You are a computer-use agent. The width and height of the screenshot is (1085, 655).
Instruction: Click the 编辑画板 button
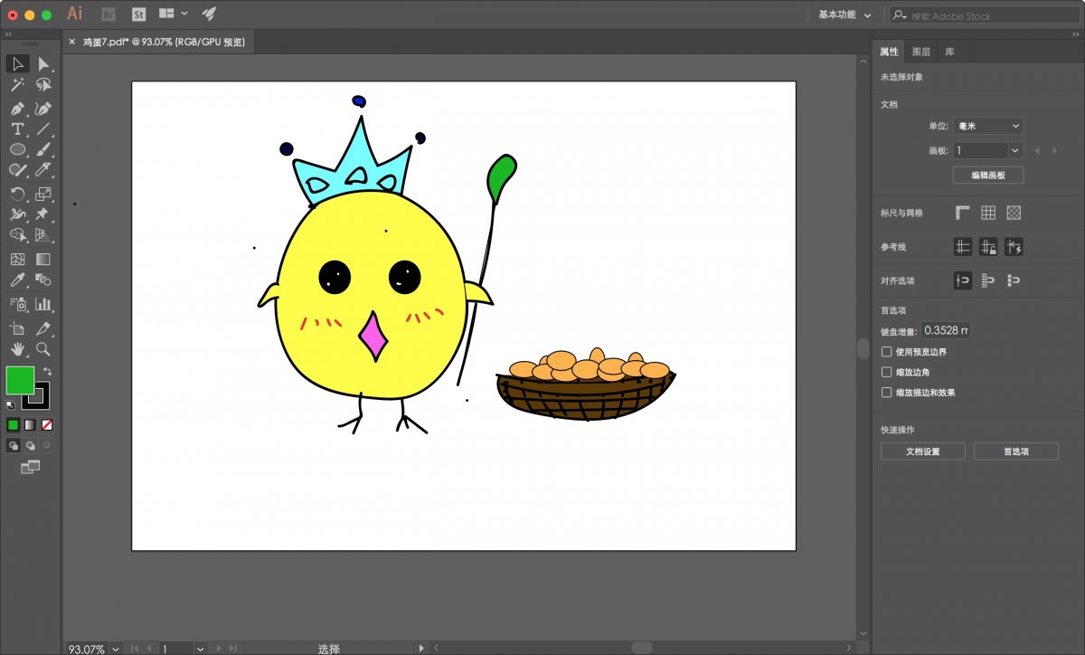click(988, 175)
